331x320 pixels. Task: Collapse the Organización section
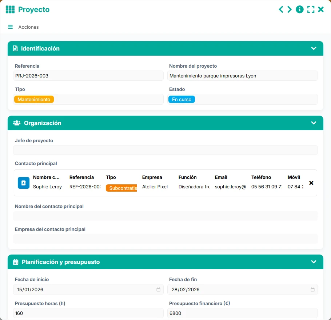click(x=314, y=123)
